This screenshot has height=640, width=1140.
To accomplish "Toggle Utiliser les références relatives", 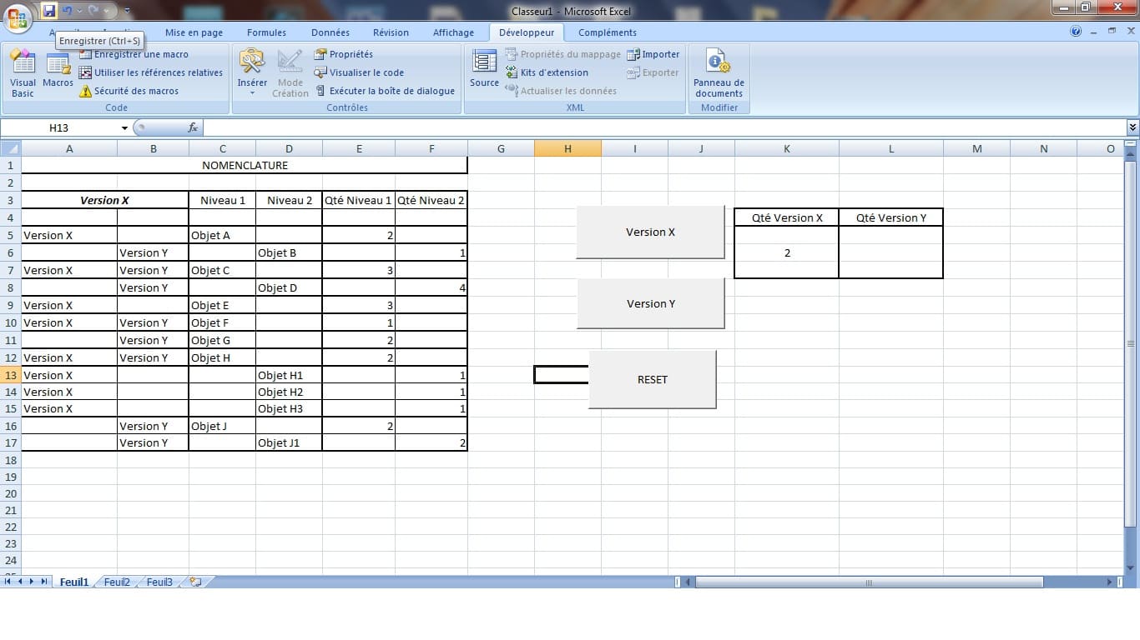I will 85,73.
